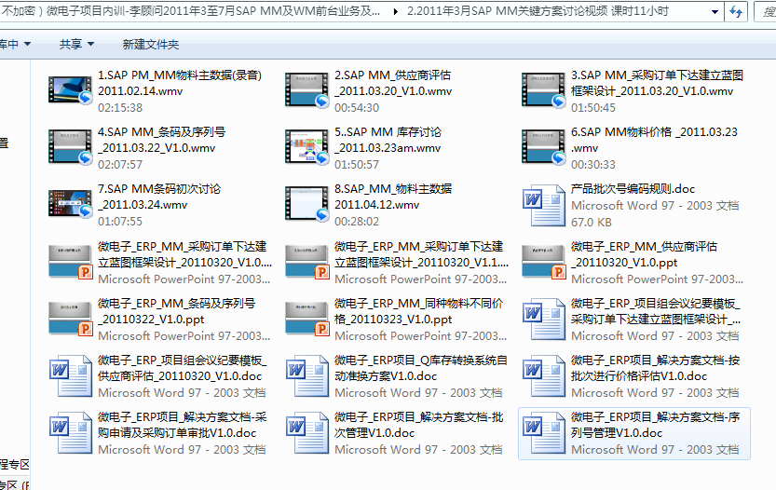
Task: Select Word icon for 采购申请及采购订单审批V1.0.doc
Action: (70, 432)
